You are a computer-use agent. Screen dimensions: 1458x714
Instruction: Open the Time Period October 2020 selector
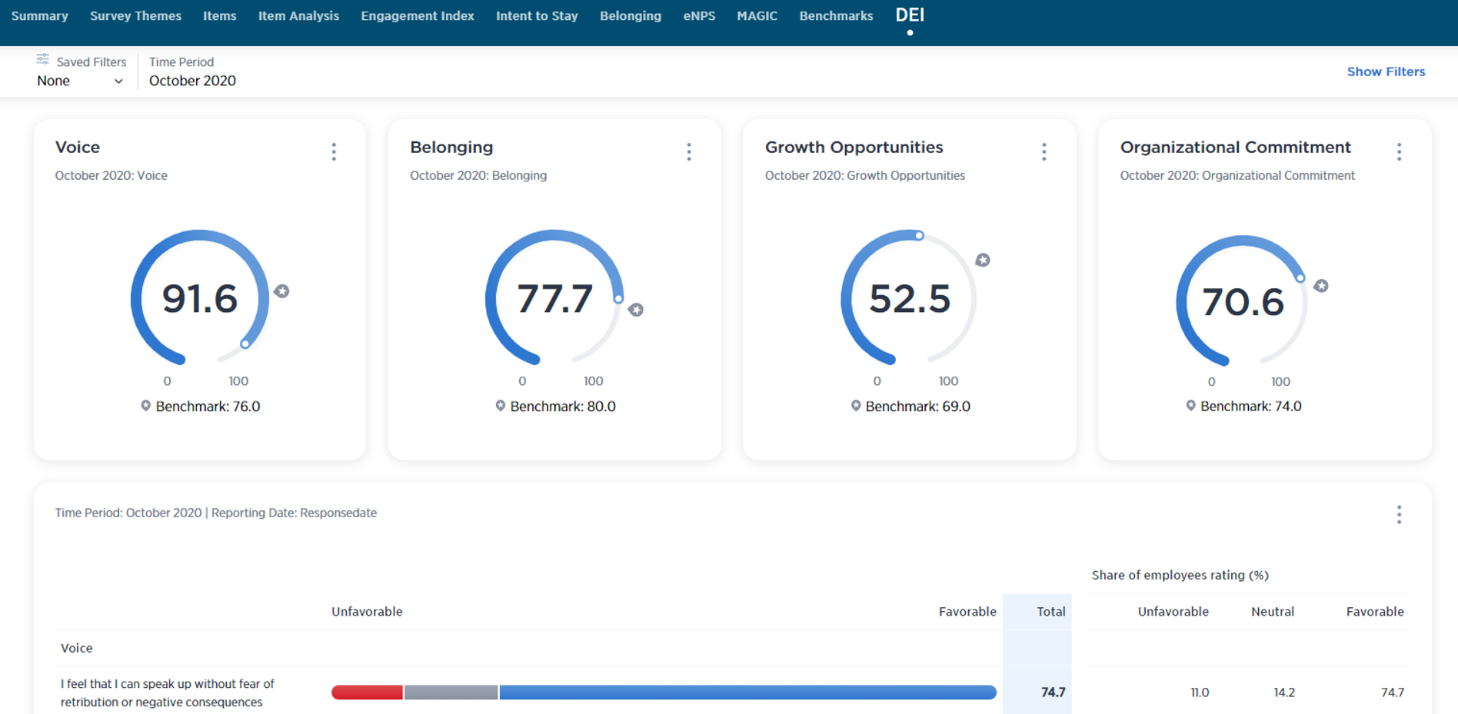tap(192, 81)
